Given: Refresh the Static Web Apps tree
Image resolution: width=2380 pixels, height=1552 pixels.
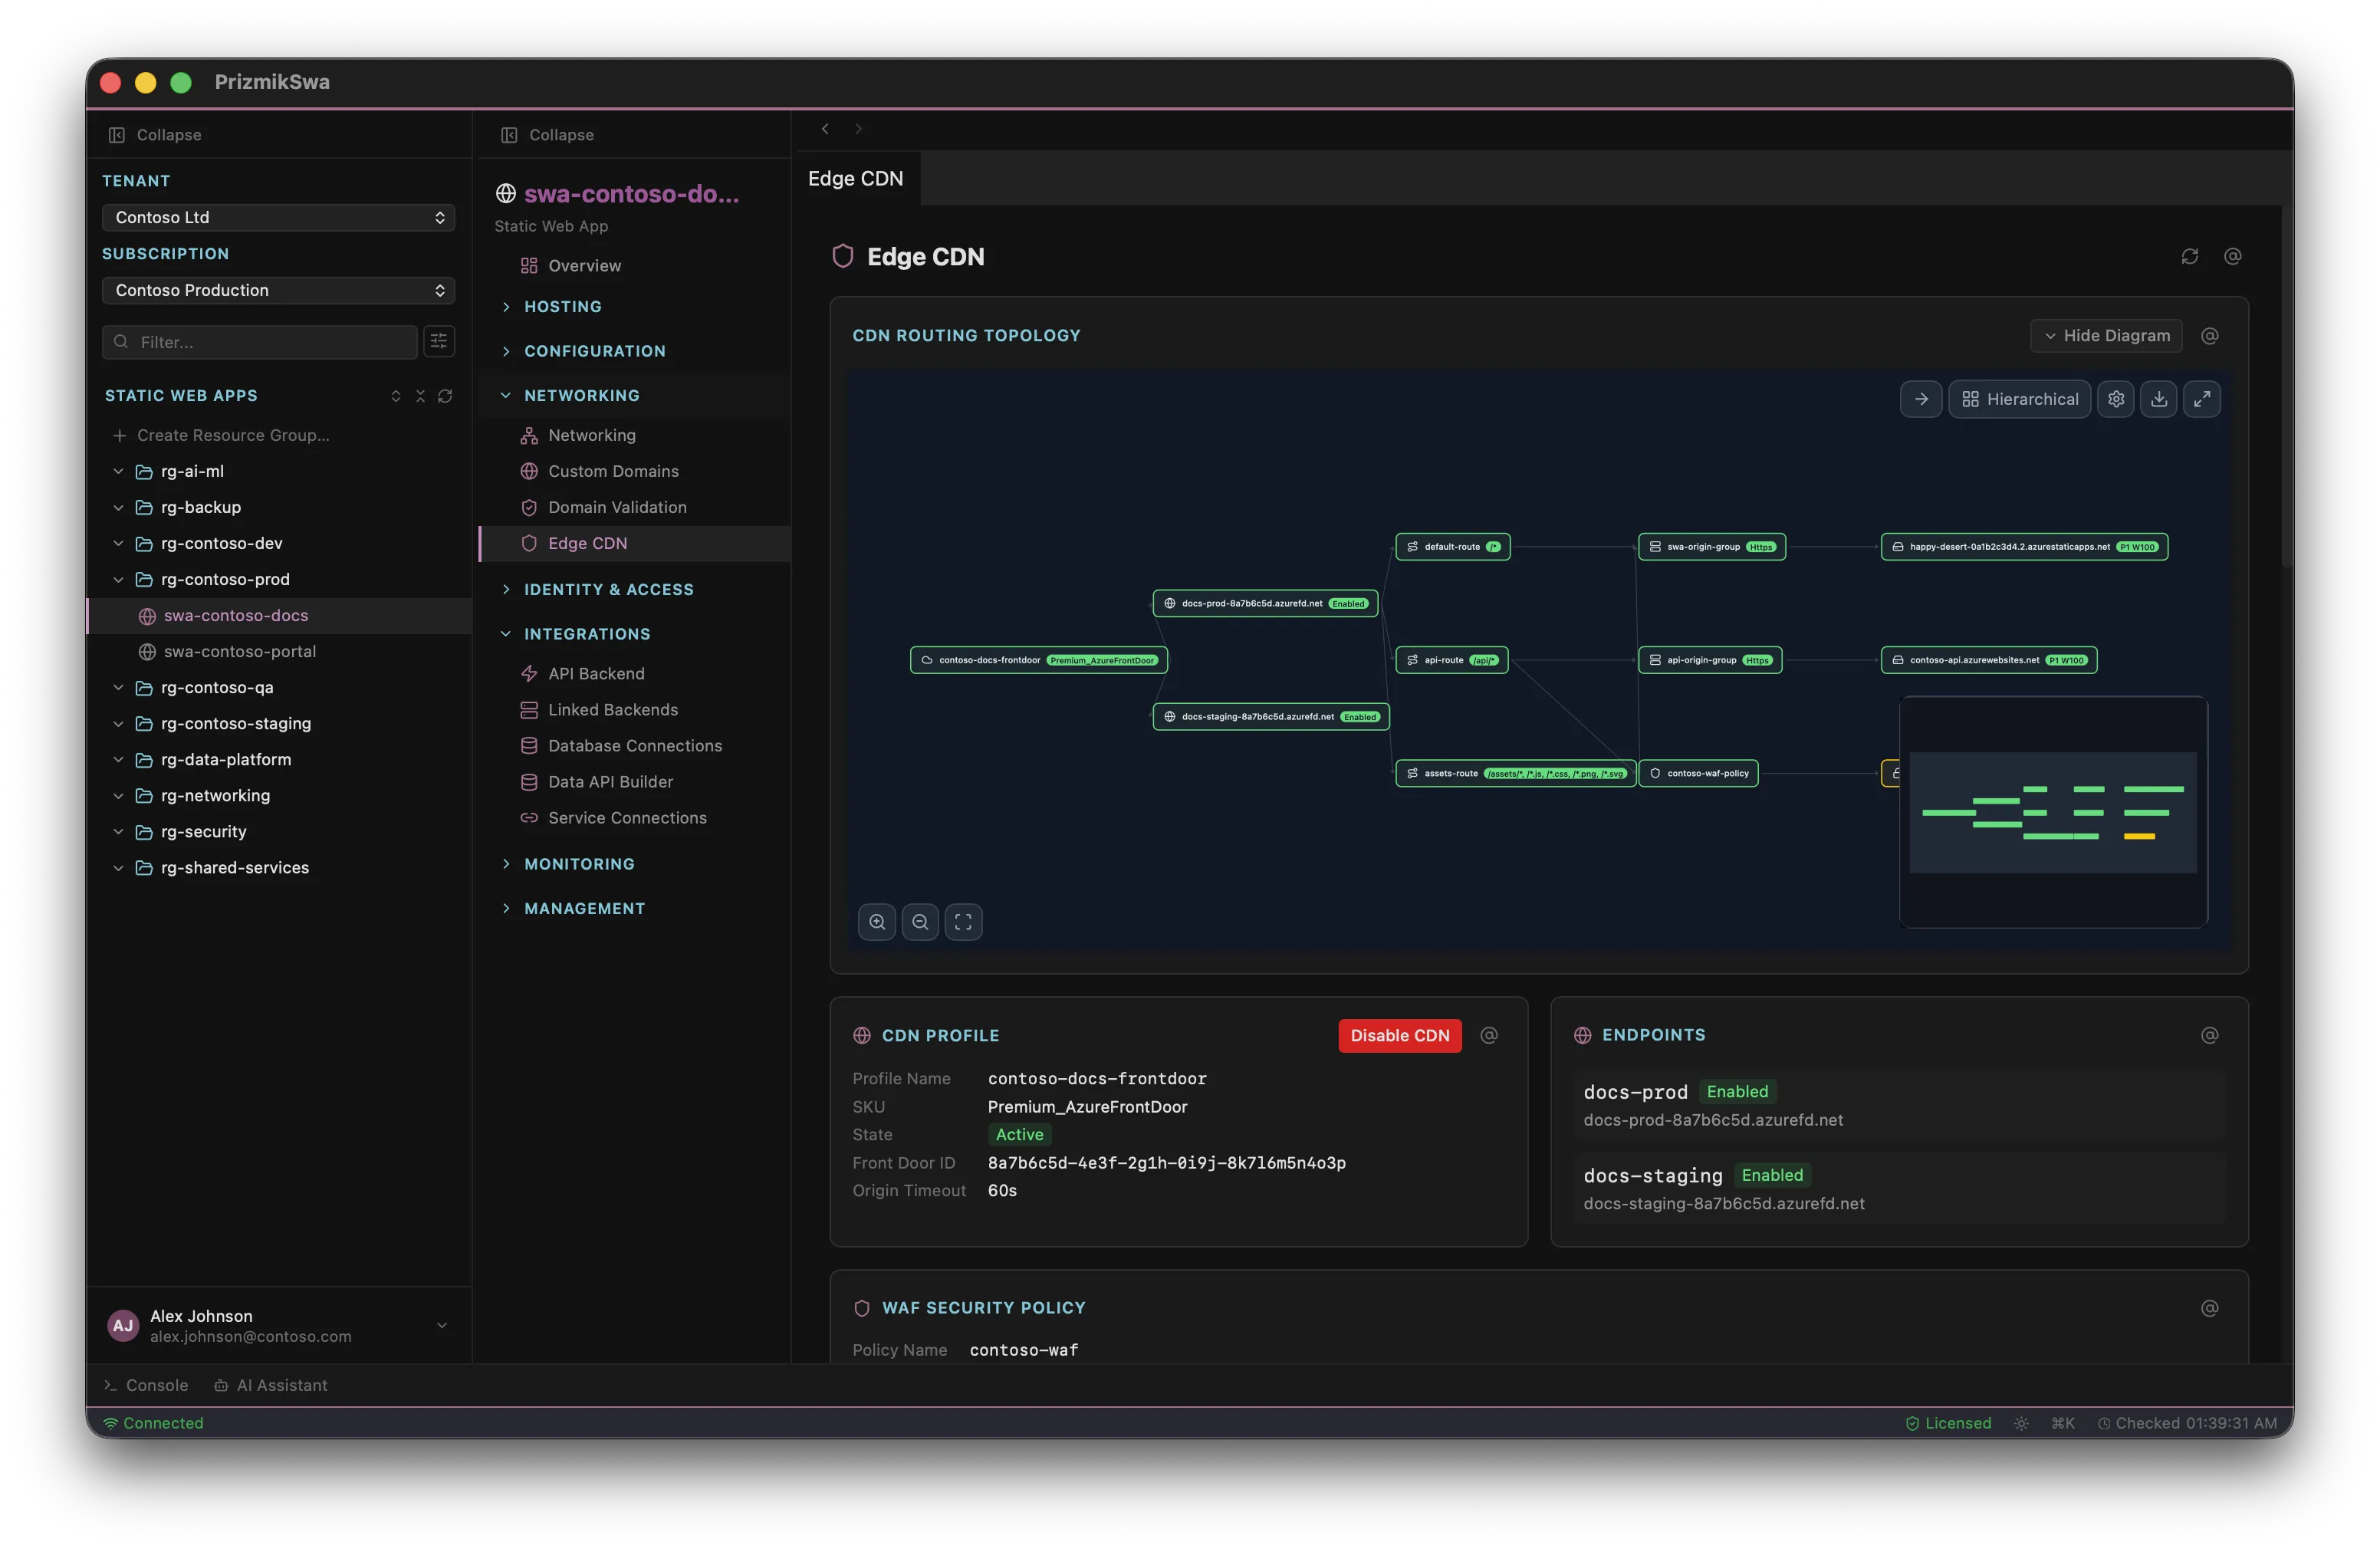Looking at the screenshot, I should click(445, 396).
